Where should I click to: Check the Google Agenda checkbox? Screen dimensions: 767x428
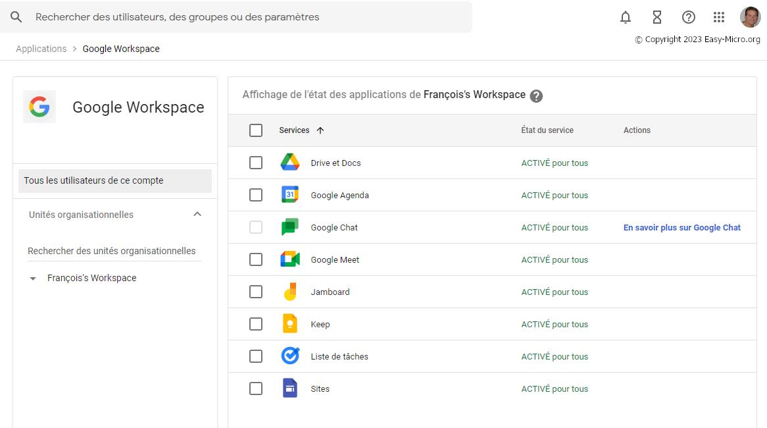(x=256, y=195)
